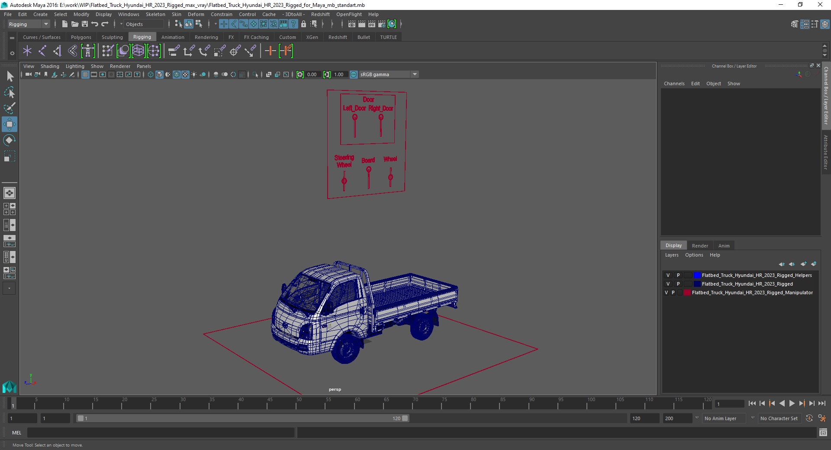Open the Skeleton menu
Screen dimensions: 831x450
click(x=155, y=14)
